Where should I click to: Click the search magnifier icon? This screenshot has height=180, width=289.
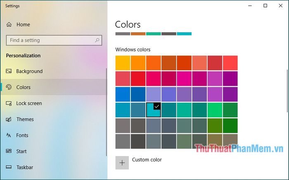(97, 40)
